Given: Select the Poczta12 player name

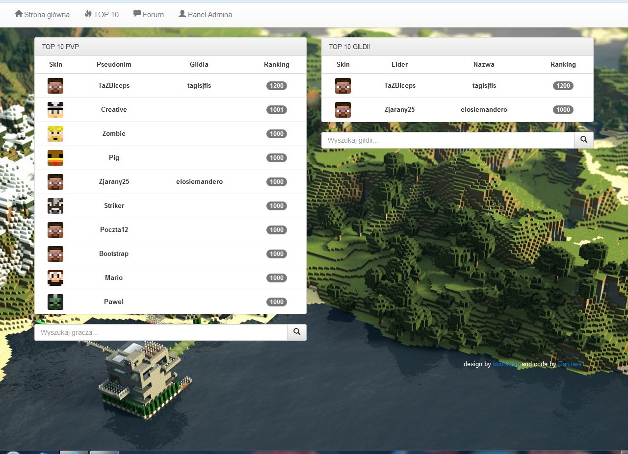Looking at the screenshot, I should pyautogui.click(x=114, y=229).
